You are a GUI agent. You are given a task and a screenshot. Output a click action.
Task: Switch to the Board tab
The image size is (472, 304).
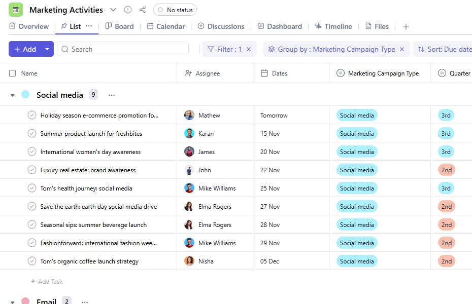(x=120, y=26)
